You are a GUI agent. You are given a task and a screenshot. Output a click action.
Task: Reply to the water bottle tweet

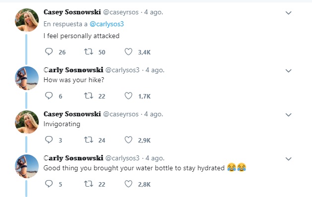click(x=49, y=184)
